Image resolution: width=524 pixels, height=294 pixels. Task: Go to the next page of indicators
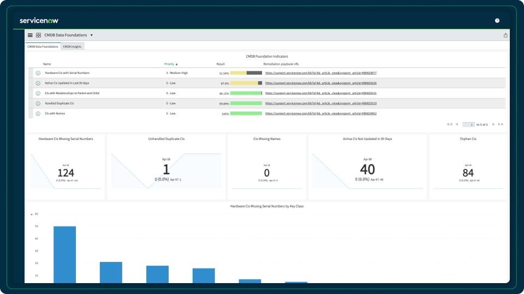493,125
